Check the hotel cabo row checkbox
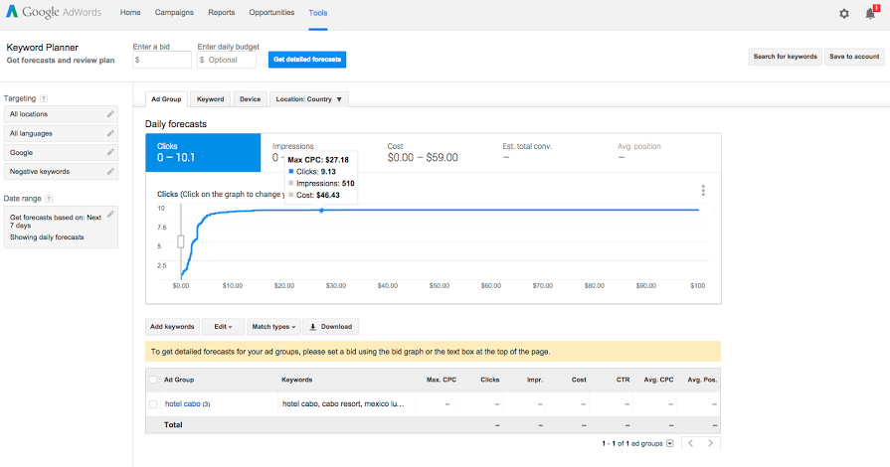Viewport: 890px width, 467px height. tap(152, 404)
